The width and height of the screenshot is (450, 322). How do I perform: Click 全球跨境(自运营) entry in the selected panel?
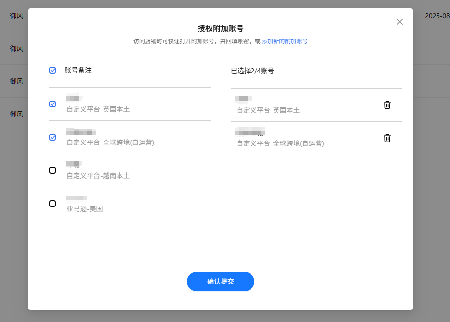[280, 143]
